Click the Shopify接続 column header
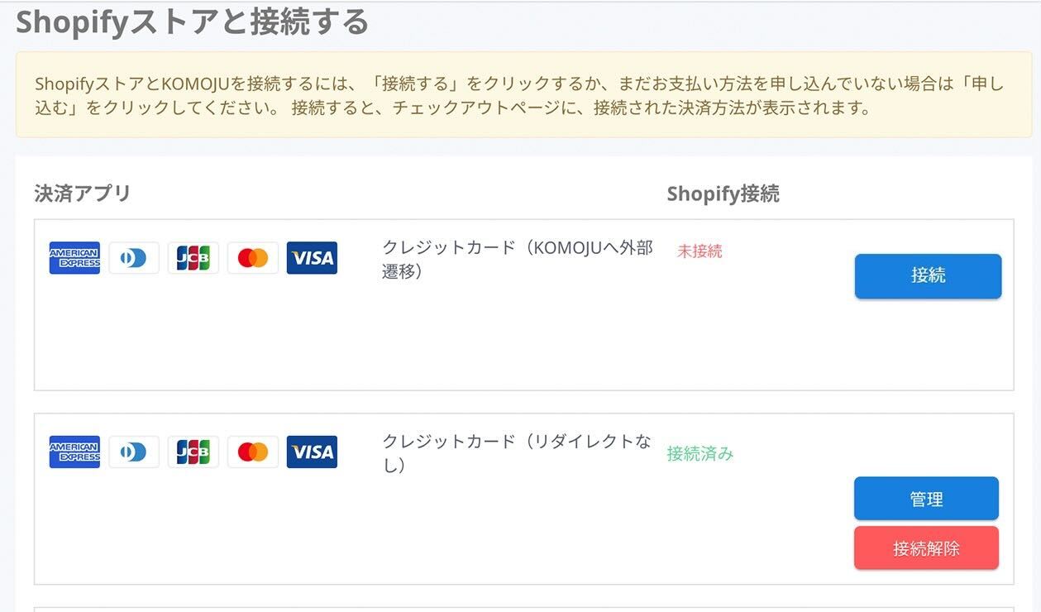The height and width of the screenshot is (612, 1041). pyautogui.click(x=723, y=194)
